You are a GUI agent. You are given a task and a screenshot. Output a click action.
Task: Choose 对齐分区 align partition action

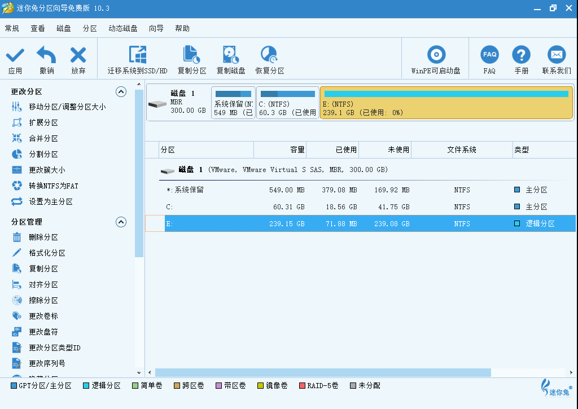tap(43, 285)
